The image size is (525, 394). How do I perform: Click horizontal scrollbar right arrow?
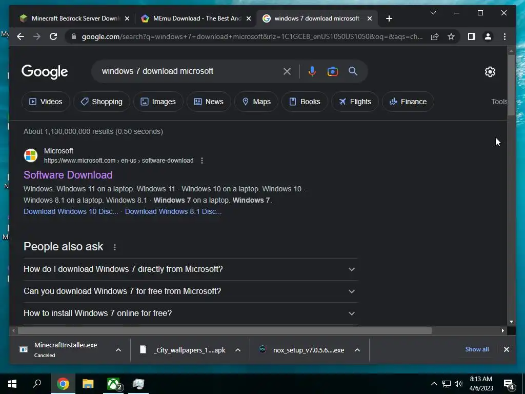[x=502, y=331]
